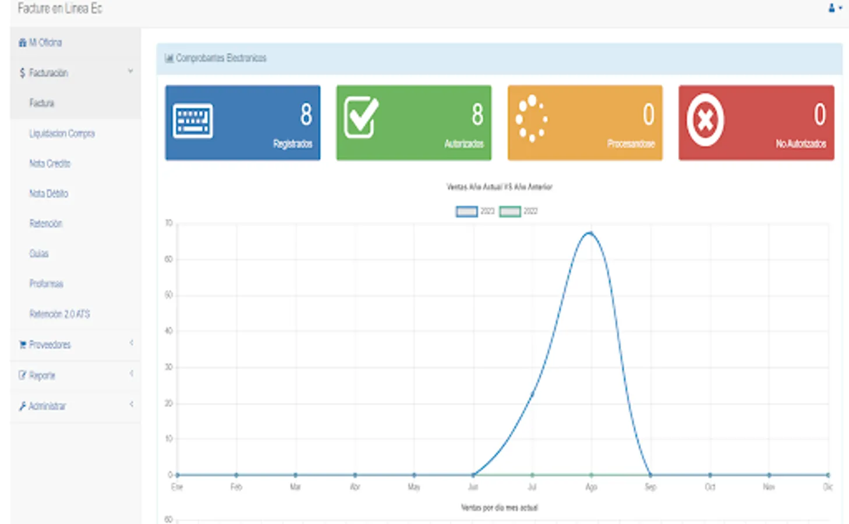Click the Mi Oficina briefcase icon
The height and width of the screenshot is (524, 849).
(x=22, y=43)
